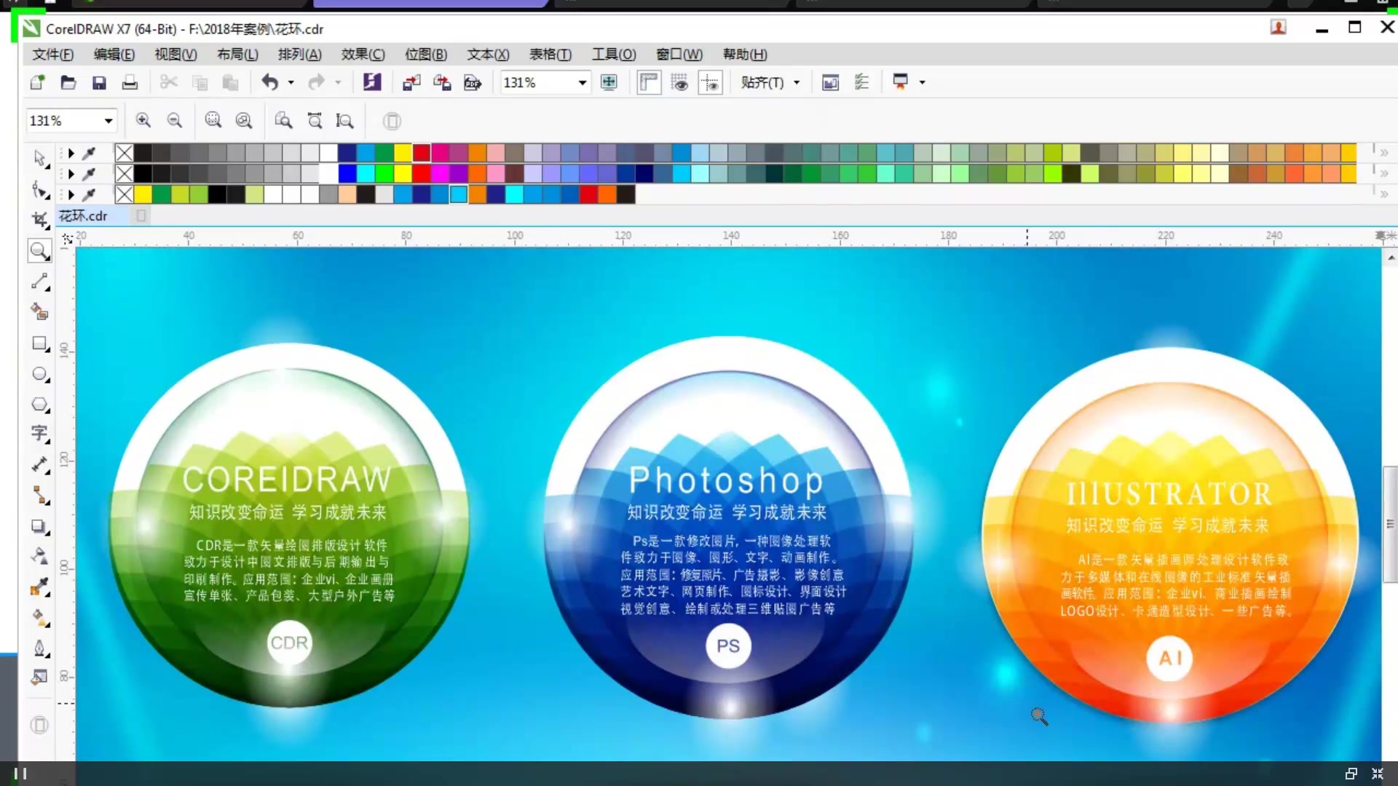Pick the red swatch in the top palette row
This screenshot has width=1398, height=786.
point(422,153)
